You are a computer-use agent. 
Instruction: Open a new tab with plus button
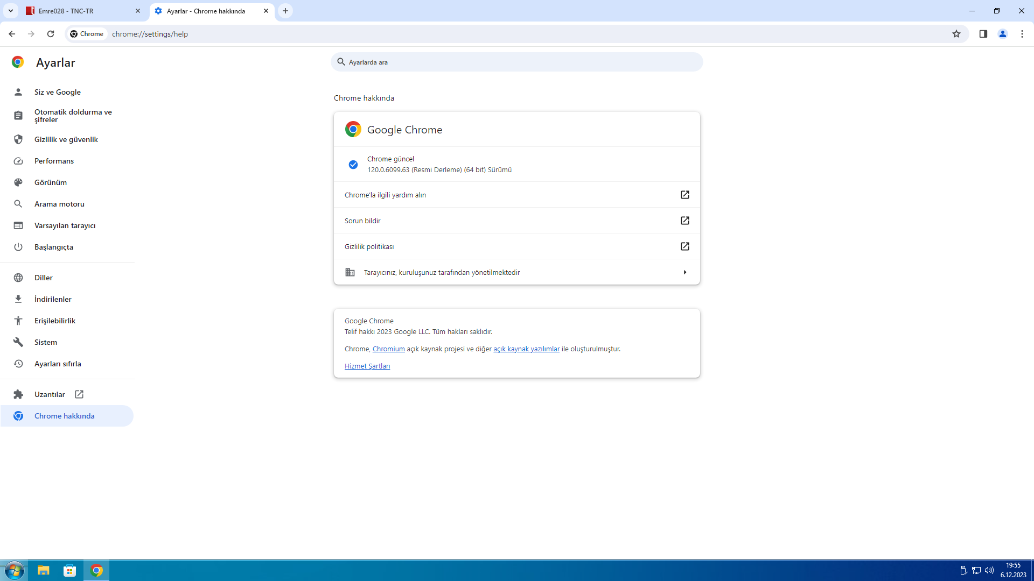click(x=285, y=11)
